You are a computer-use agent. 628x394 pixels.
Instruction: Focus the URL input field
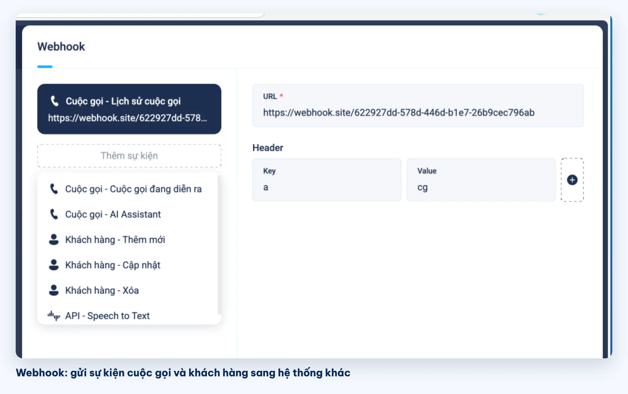(418, 106)
